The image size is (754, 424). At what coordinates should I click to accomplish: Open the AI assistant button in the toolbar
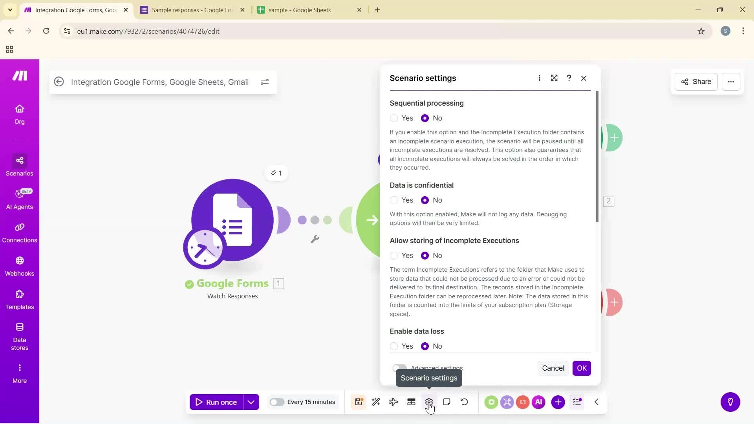[x=538, y=402]
